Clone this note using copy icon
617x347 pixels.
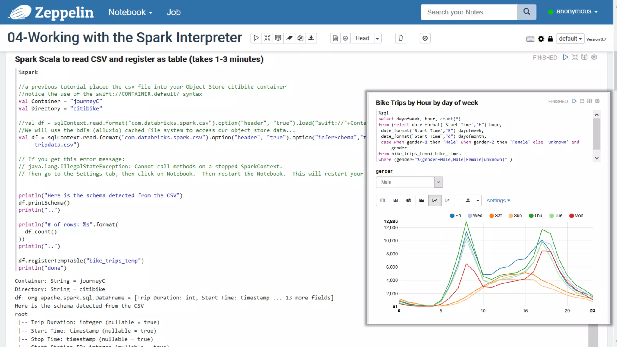click(300, 38)
